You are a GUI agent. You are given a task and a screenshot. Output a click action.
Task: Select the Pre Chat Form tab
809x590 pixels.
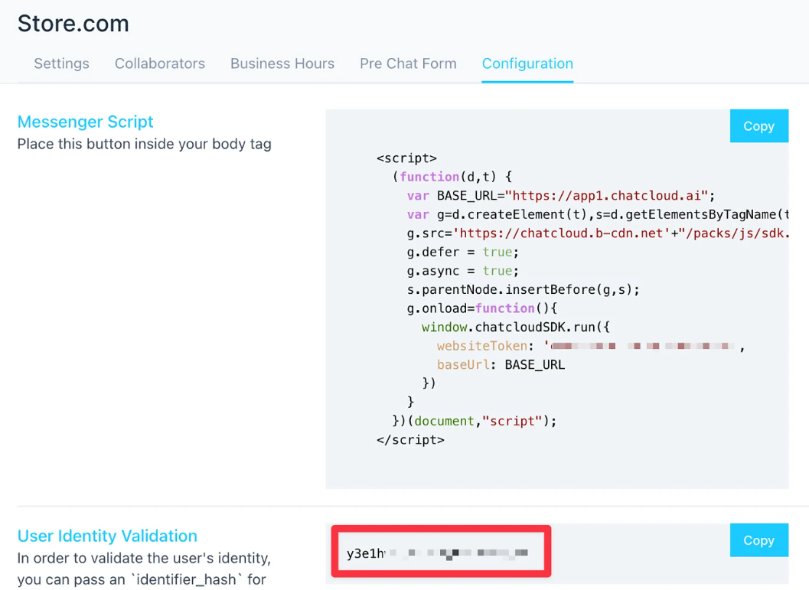click(408, 64)
